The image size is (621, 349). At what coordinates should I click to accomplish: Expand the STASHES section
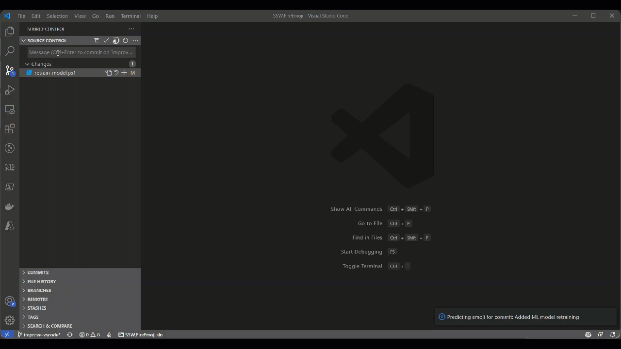click(x=80, y=308)
